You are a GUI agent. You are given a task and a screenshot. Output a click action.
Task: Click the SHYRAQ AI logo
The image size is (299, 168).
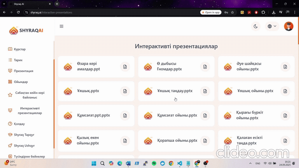coord(26,30)
